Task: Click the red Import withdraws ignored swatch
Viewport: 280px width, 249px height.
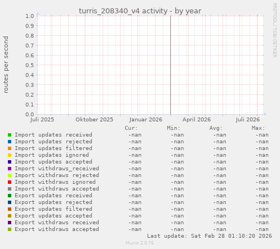Action: tap(10, 182)
